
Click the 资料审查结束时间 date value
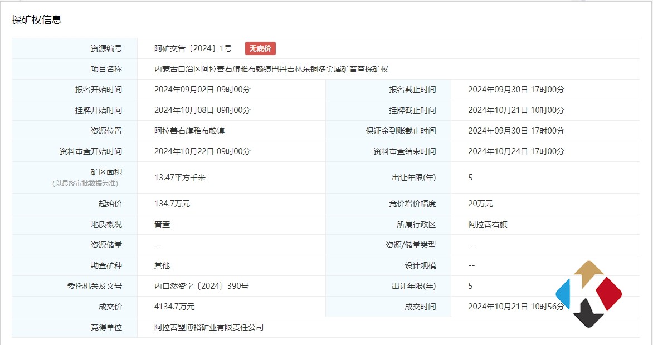(516, 151)
